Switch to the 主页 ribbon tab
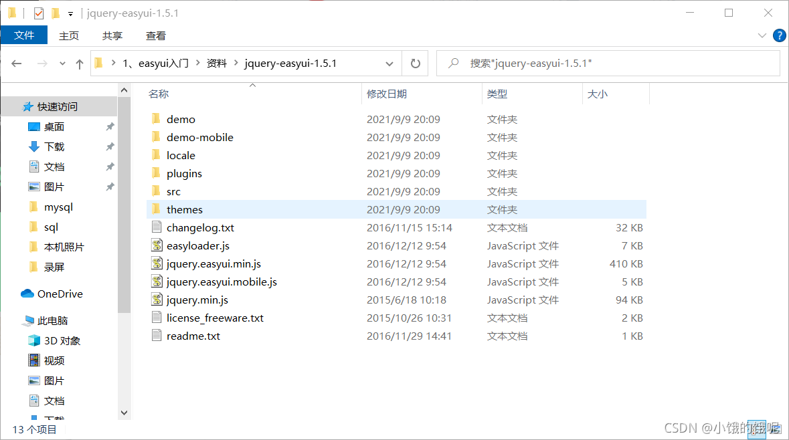Image resolution: width=789 pixels, height=440 pixels. tap(69, 35)
